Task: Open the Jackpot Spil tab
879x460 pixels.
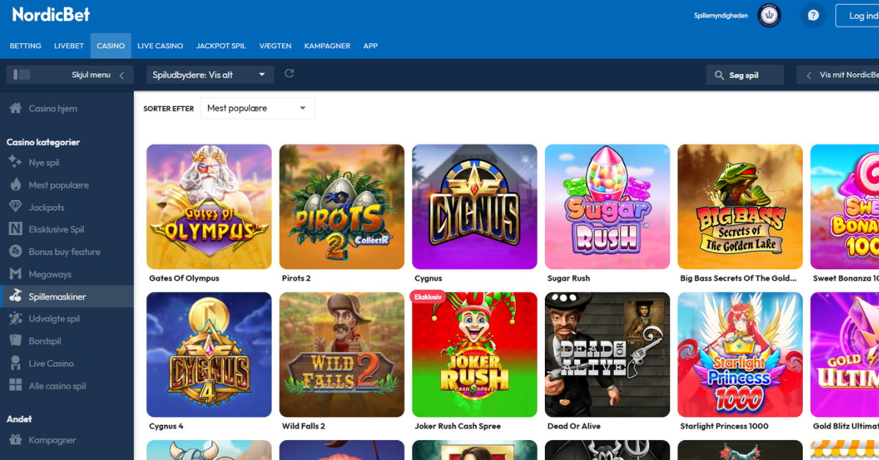Action: point(221,46)
